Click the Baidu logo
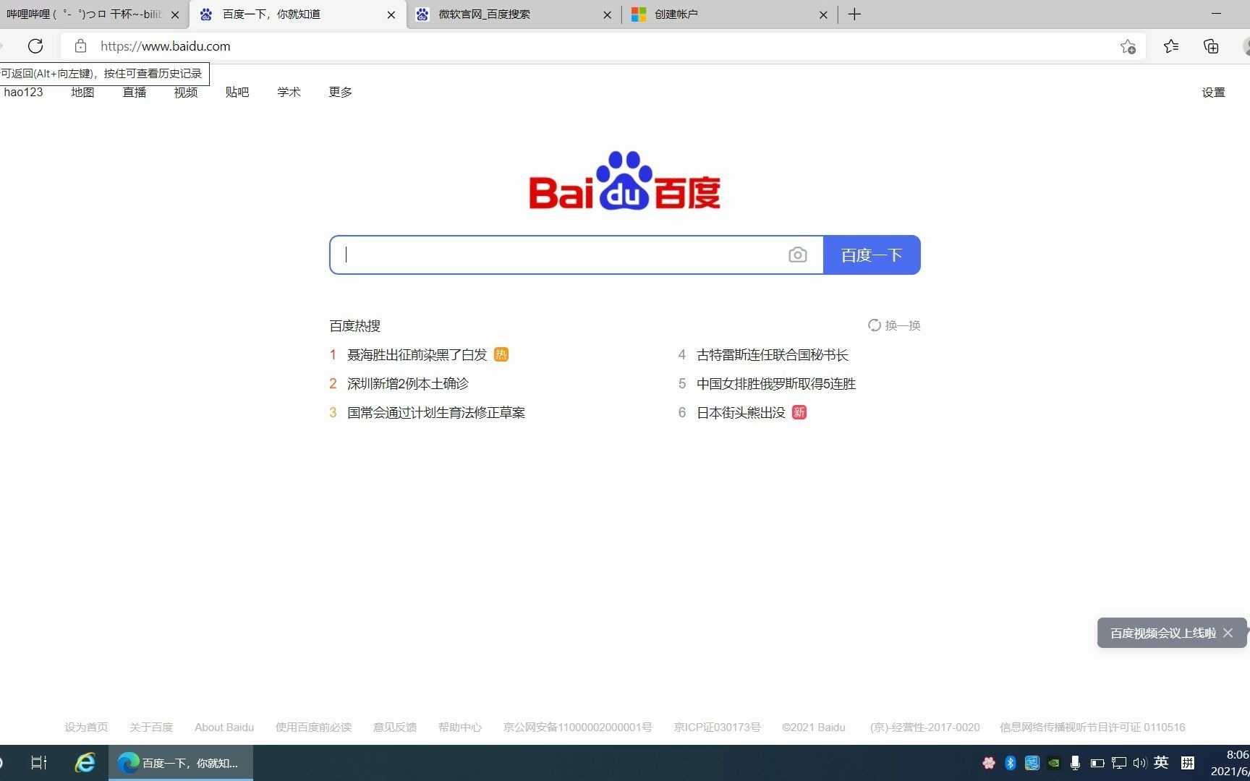The image size is (1250, 781). pos(625,181)
